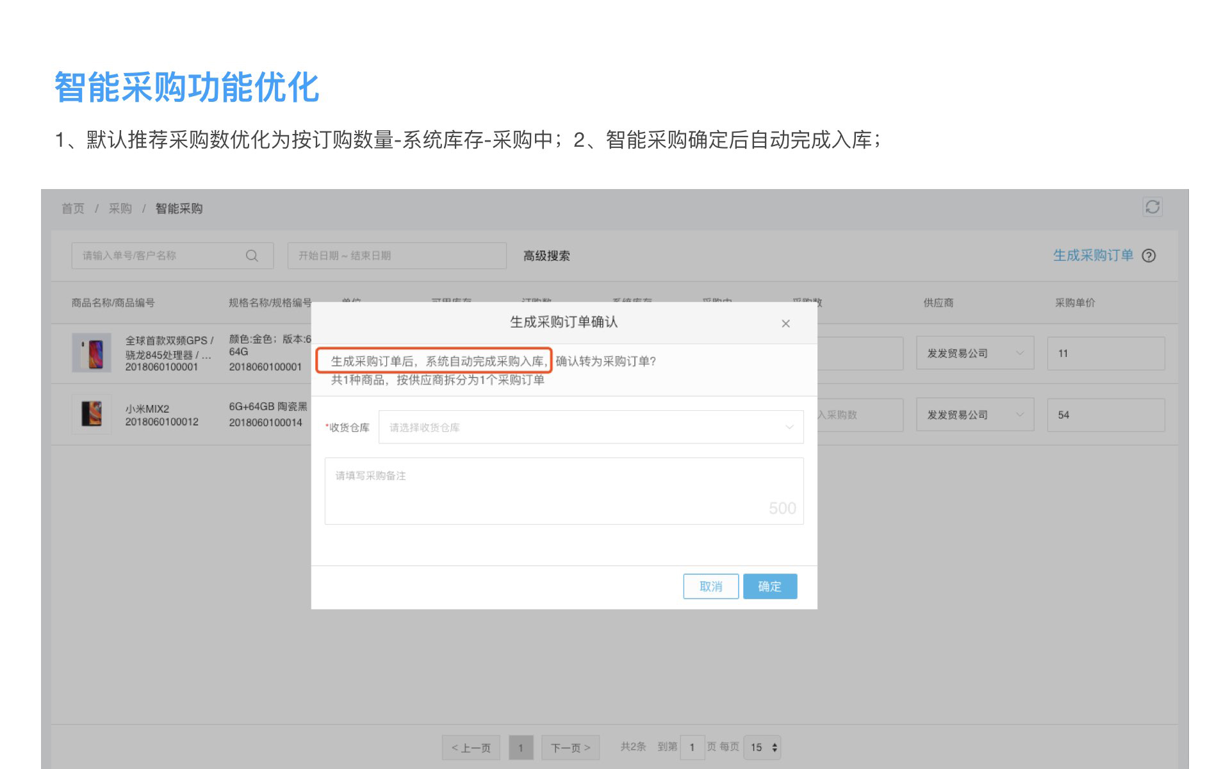1230x769 pixels.
Task: Open 高级搜索 advanced search
Action: [x=546, y=256]
